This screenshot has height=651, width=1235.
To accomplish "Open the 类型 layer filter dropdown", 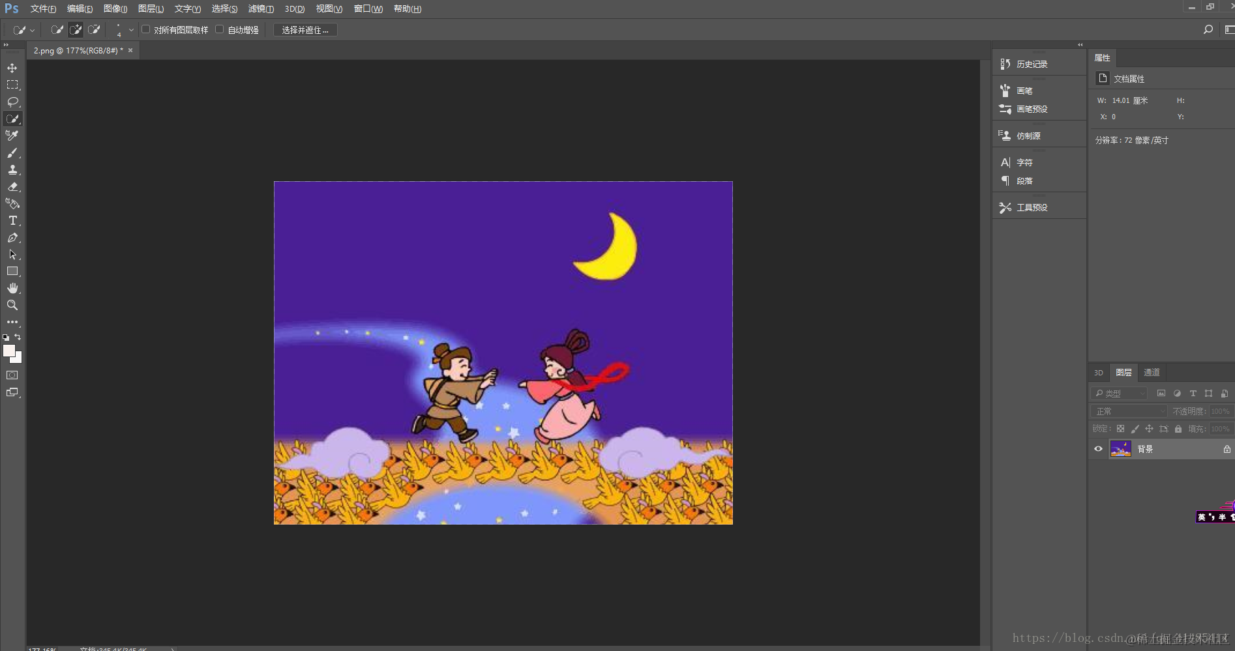I will pyautogui.click(x=1119, y=394).
